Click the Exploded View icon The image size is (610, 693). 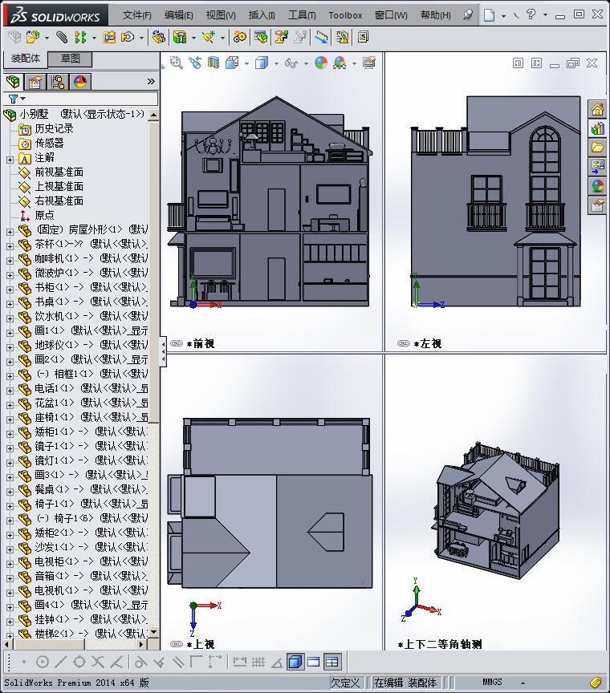coord(282,37)
